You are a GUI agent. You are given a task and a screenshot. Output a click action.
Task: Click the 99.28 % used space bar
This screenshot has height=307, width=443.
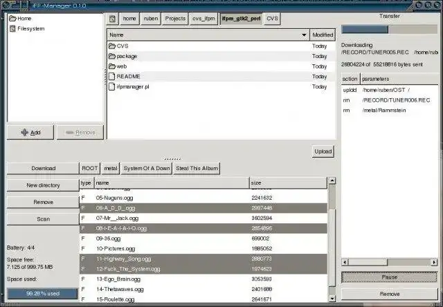tap(43, 293)
